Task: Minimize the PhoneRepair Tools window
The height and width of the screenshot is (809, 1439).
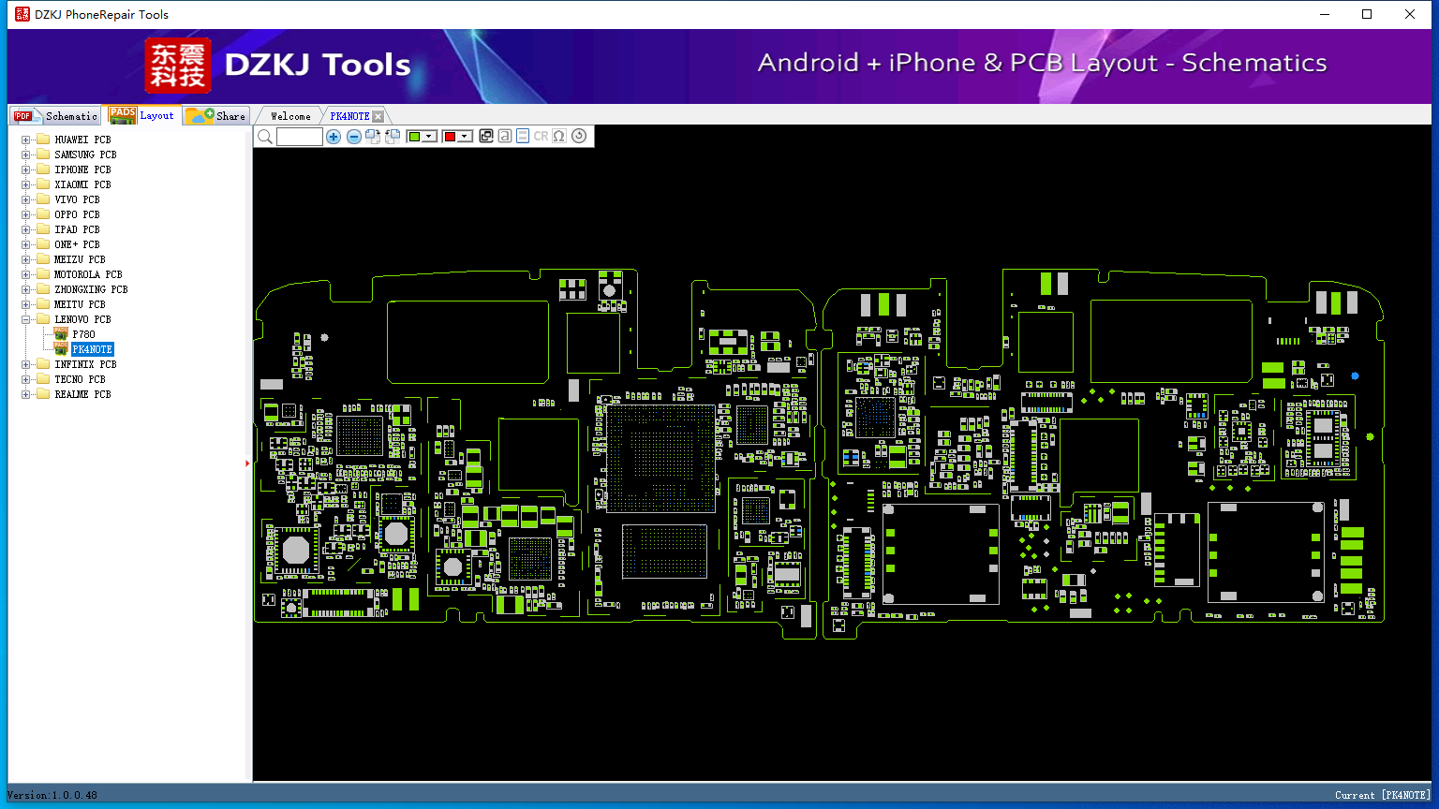Action: (x=1325, y=14)
